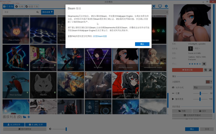Open the Steam workshop page icon button
Image resolution: width=216 pixels, height=134 pixels.
point(205,70)
